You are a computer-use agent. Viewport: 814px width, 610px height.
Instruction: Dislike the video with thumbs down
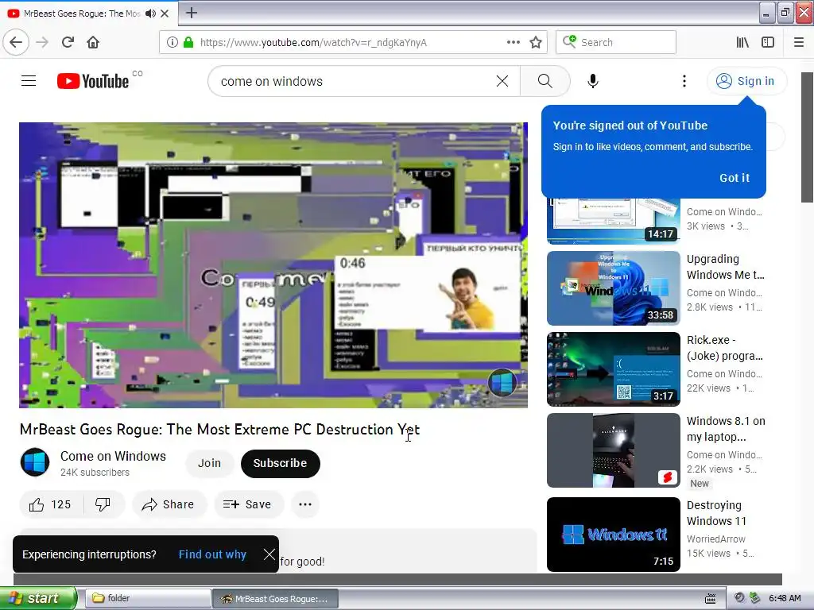tap(103, 504)
